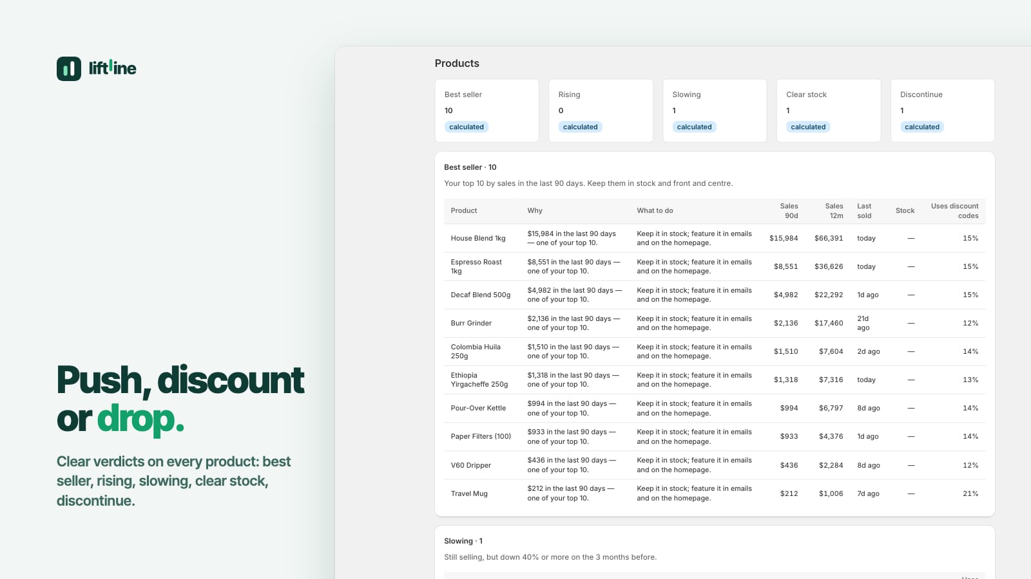
Task: Select the Decaf Blend 500g product
Action: (481, 295)
